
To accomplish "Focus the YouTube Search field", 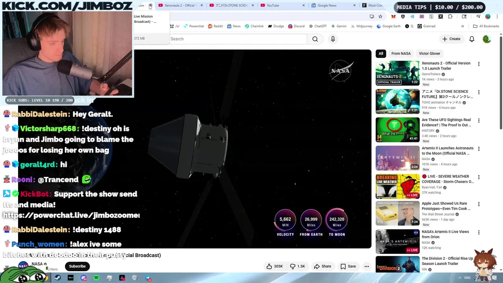I will pyautogui.click(x=238, y=39).
